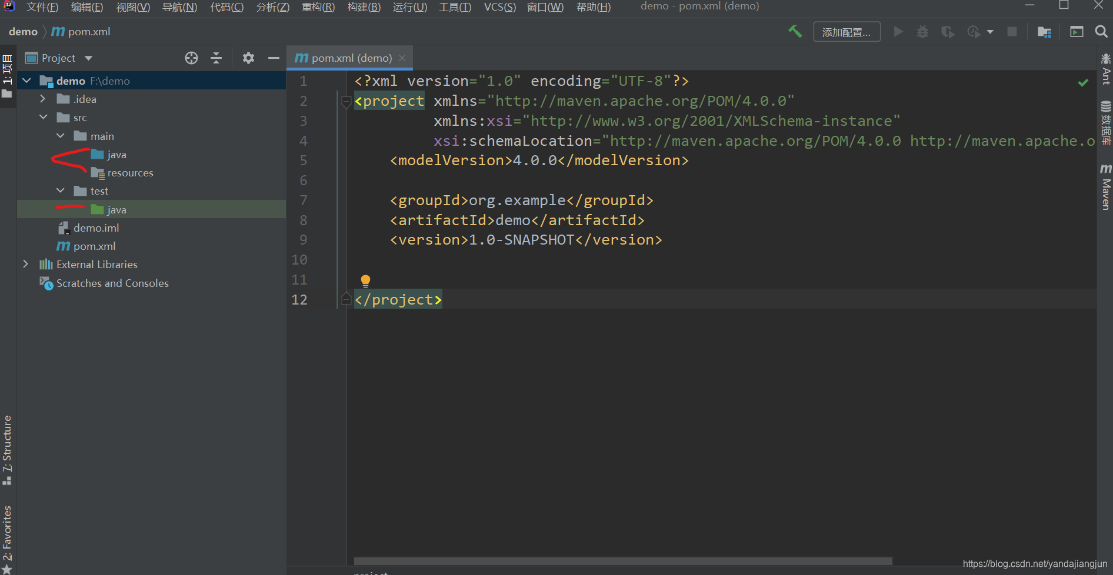Open the 运行(U) menu
The width and height of the screenshot is (1113, 575).
[409, 7]
